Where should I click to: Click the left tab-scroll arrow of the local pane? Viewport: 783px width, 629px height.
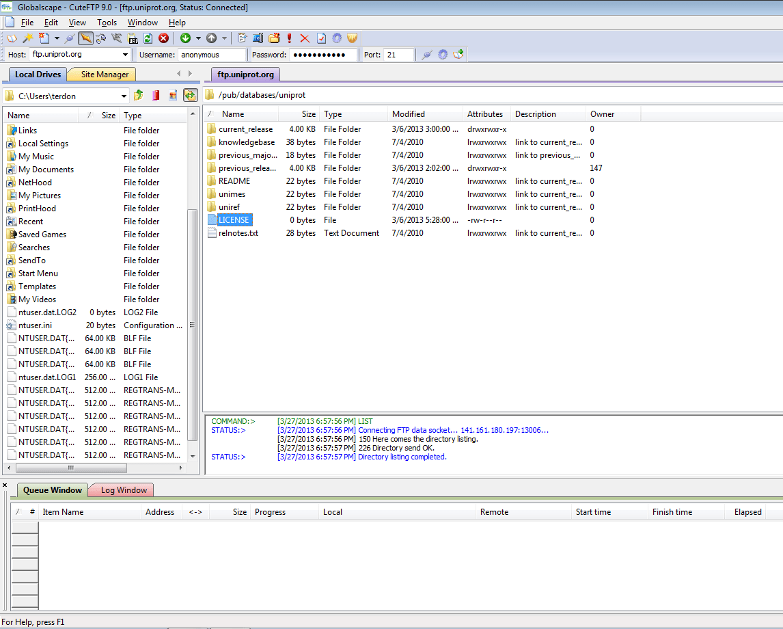pyautogui.click(x=179, y=73)
